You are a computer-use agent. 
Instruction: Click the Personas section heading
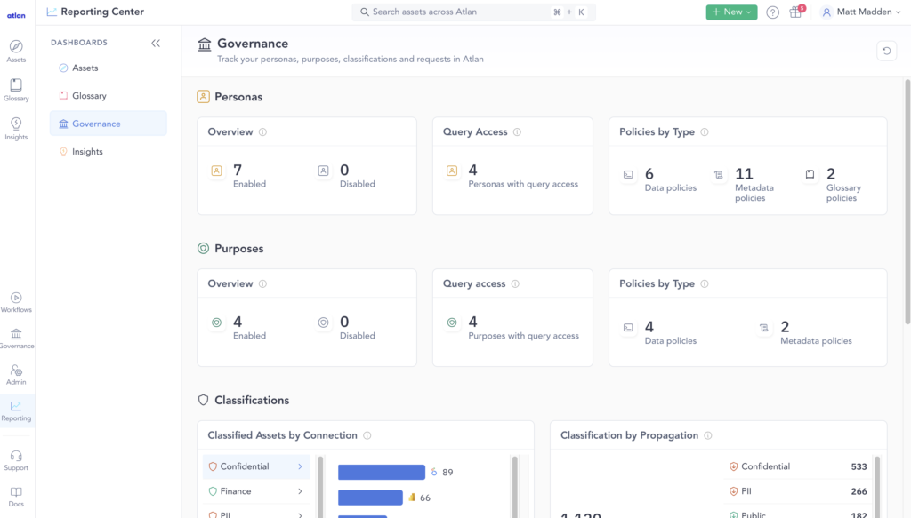(x=238, y=97)
